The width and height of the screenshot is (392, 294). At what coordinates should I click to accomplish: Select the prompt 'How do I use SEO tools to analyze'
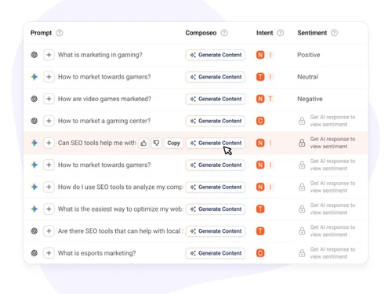(121, 187)
